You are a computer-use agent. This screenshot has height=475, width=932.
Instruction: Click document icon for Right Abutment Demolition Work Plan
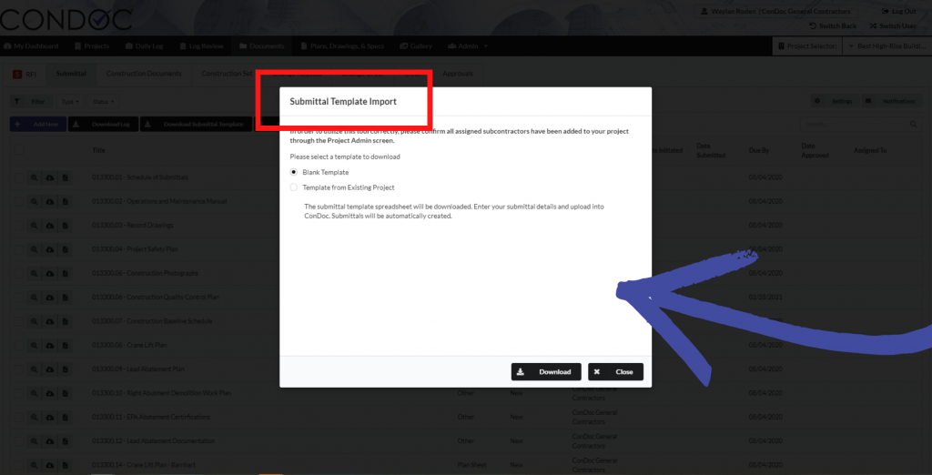(66, 393)
